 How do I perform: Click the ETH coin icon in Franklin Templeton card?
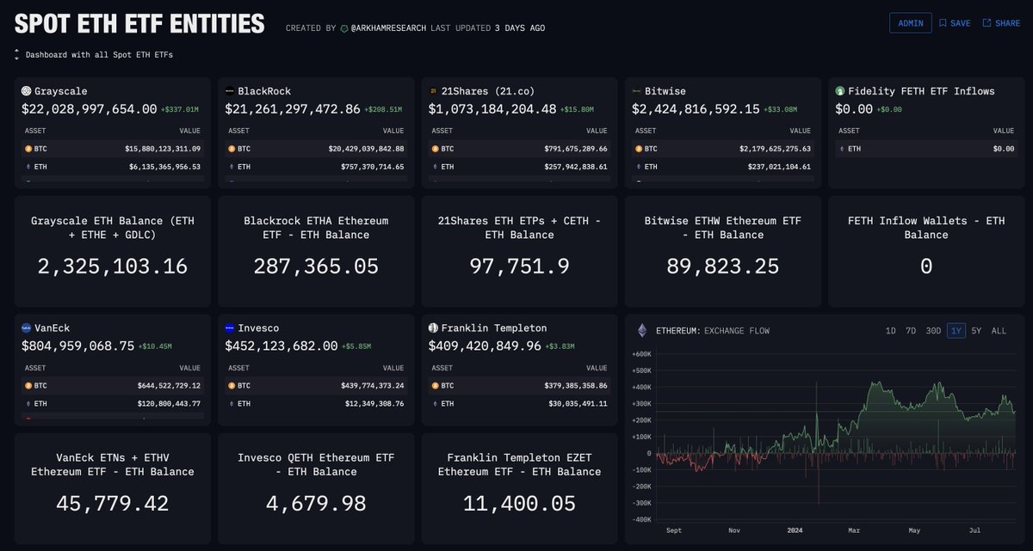(436, 403)
